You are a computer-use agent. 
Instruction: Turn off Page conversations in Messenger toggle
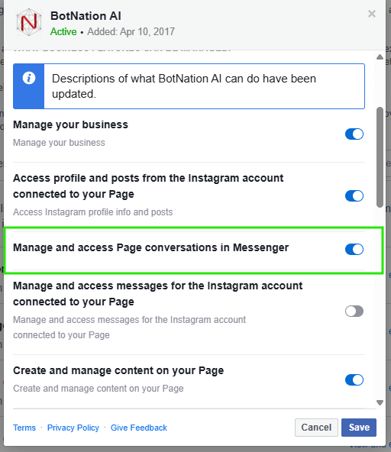pos(354,250)
